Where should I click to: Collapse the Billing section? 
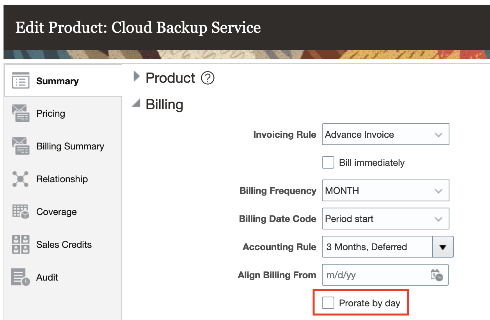[x=136, y=104]
